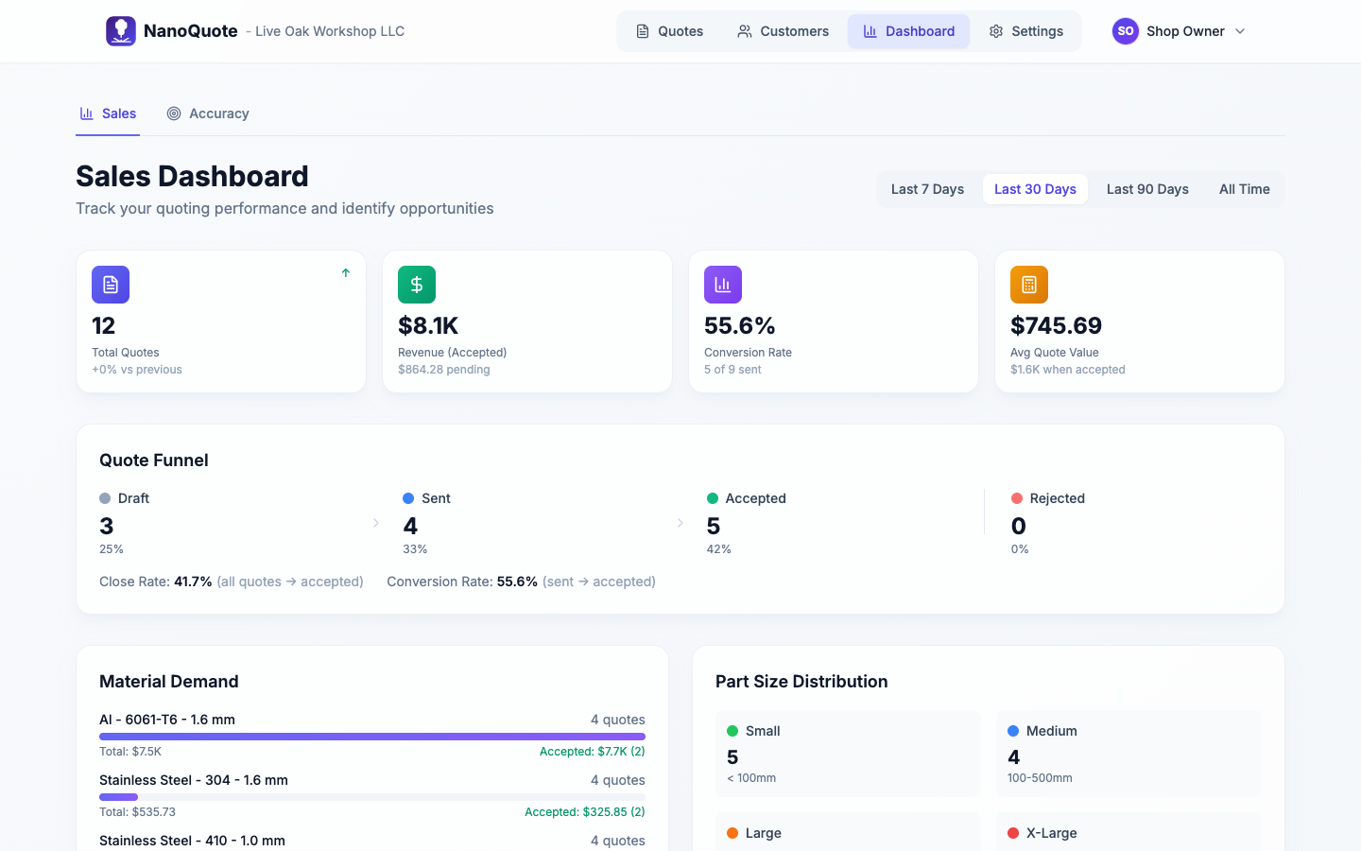1361x851 pixels.
Task: Select the Last 7 Days filter
Action: [x=927, y=189]
